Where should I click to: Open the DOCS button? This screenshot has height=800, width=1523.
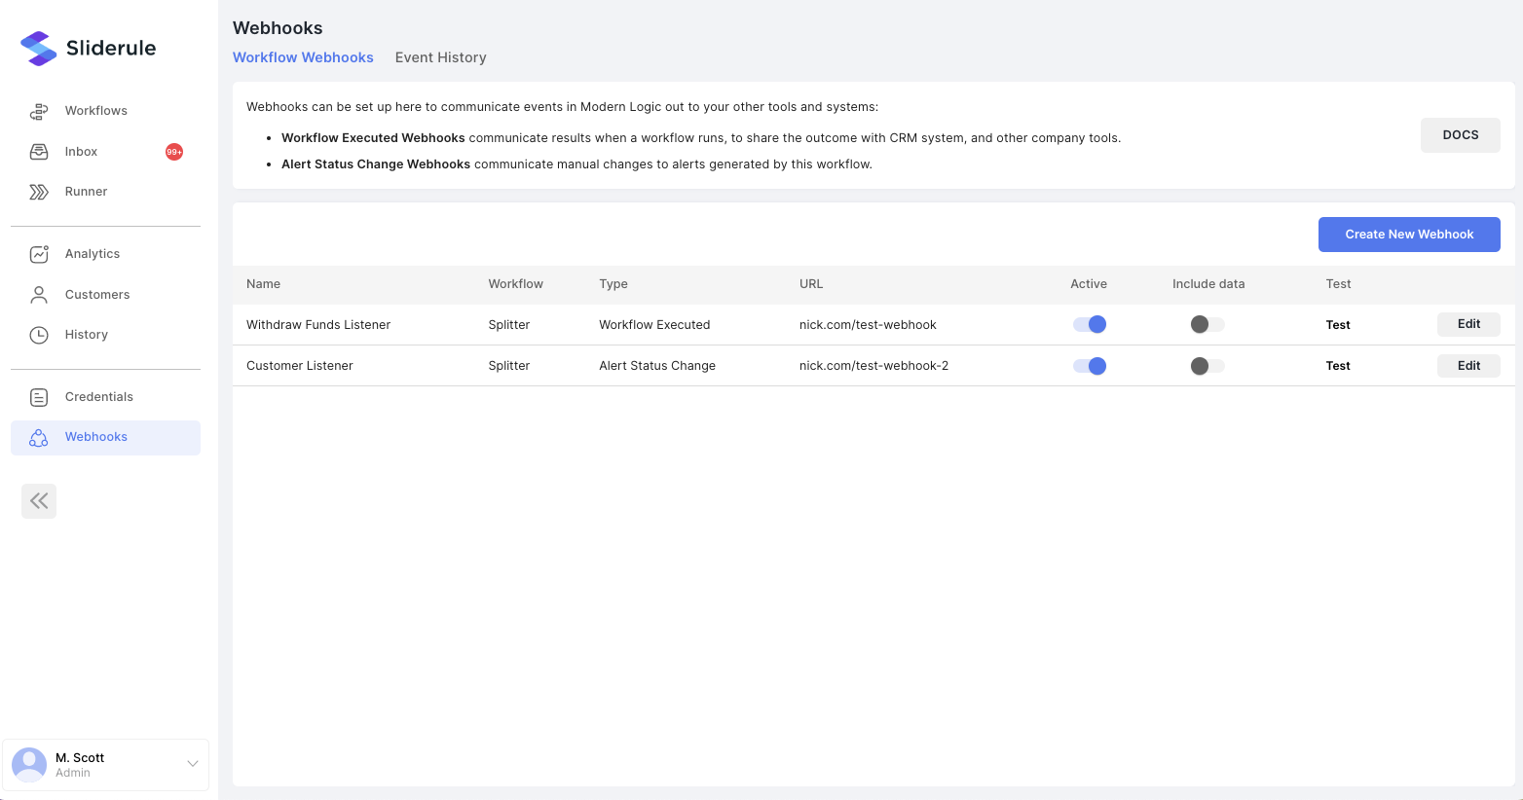(1461, 135)
